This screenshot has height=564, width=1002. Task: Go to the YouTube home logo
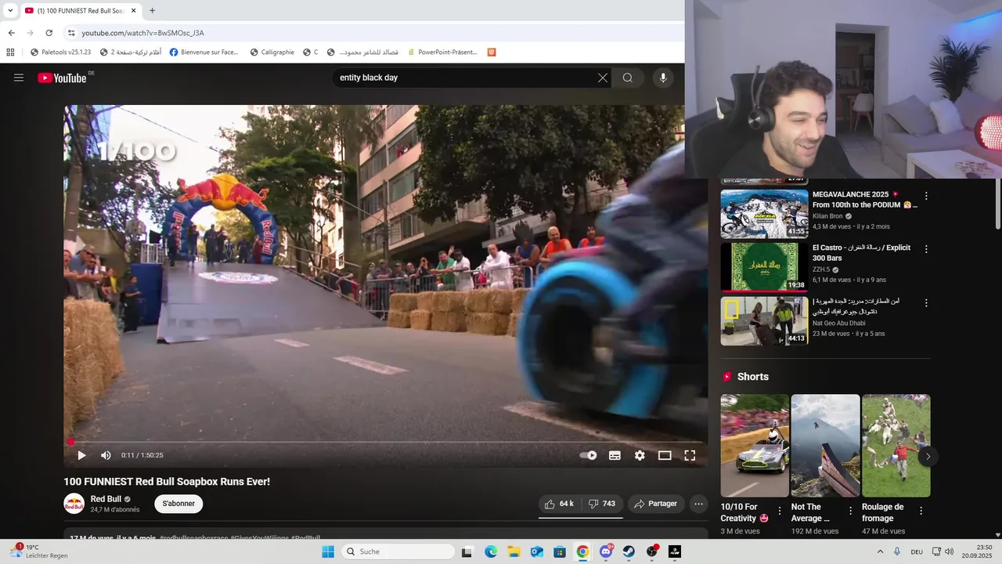[x=62, y=78]
